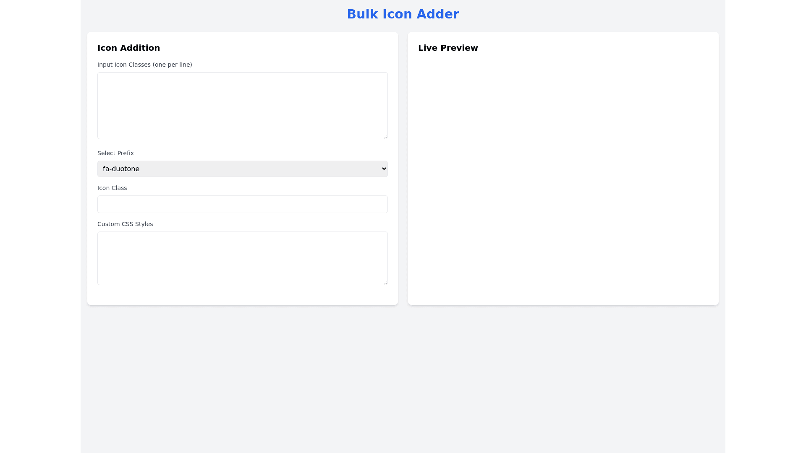The width and height of the screenshot is (806, 453).
Task: Click the dropdown arrow beside fa-duotone
Action: pos(384,169)
